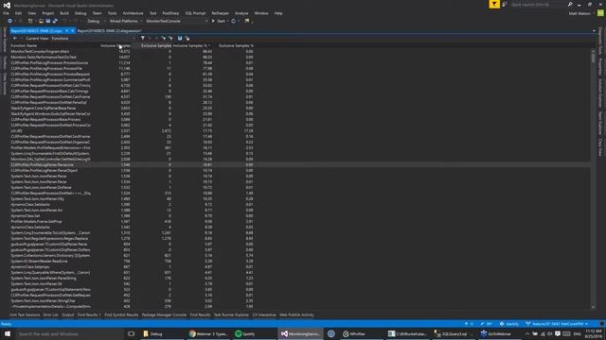Viewport: 606px width, 340px height.
Task: Click the Visual Studio logo icon
Action: [x=7, y=5]
